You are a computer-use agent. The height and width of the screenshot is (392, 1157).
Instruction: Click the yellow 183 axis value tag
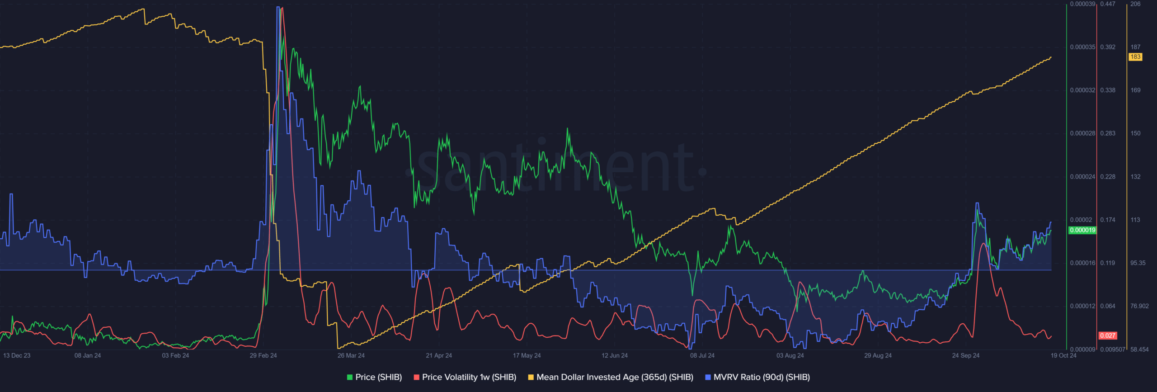point(1135,57)
